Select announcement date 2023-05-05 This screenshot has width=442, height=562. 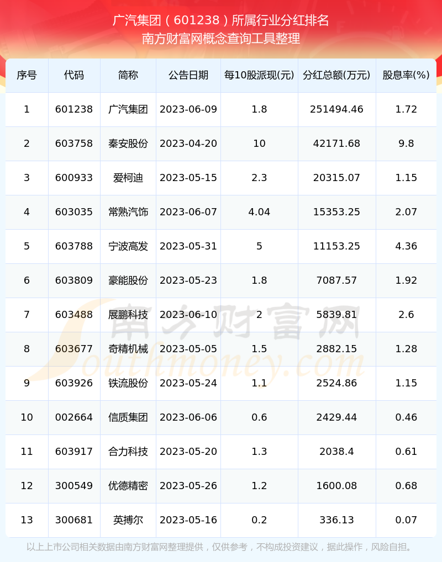[x=188, y=349]
